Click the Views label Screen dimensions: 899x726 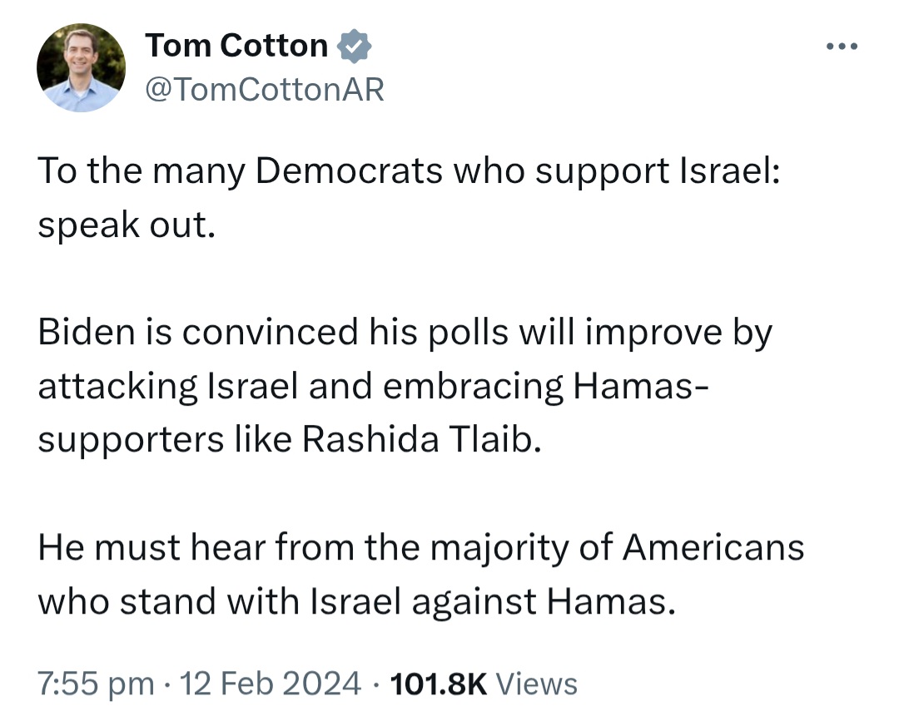536,684
